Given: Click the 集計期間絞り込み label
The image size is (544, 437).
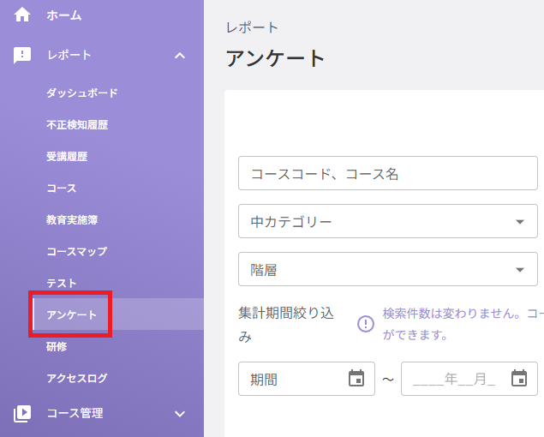Looking at the screenshot, I should (x=286, y=324).
